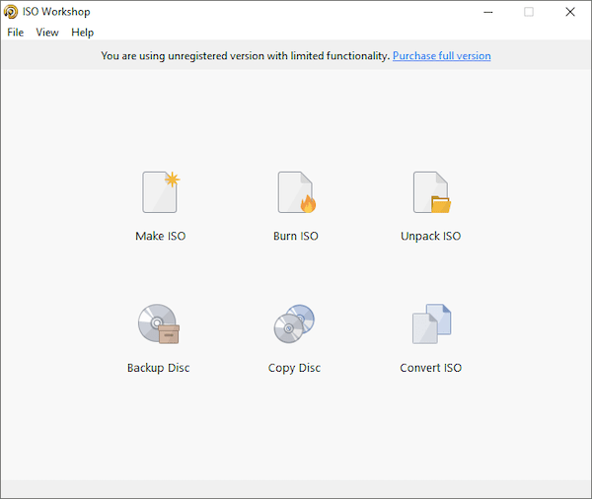592x499 pixels.
Task: Open the Help menu
Action: click(x=83, y=33)
